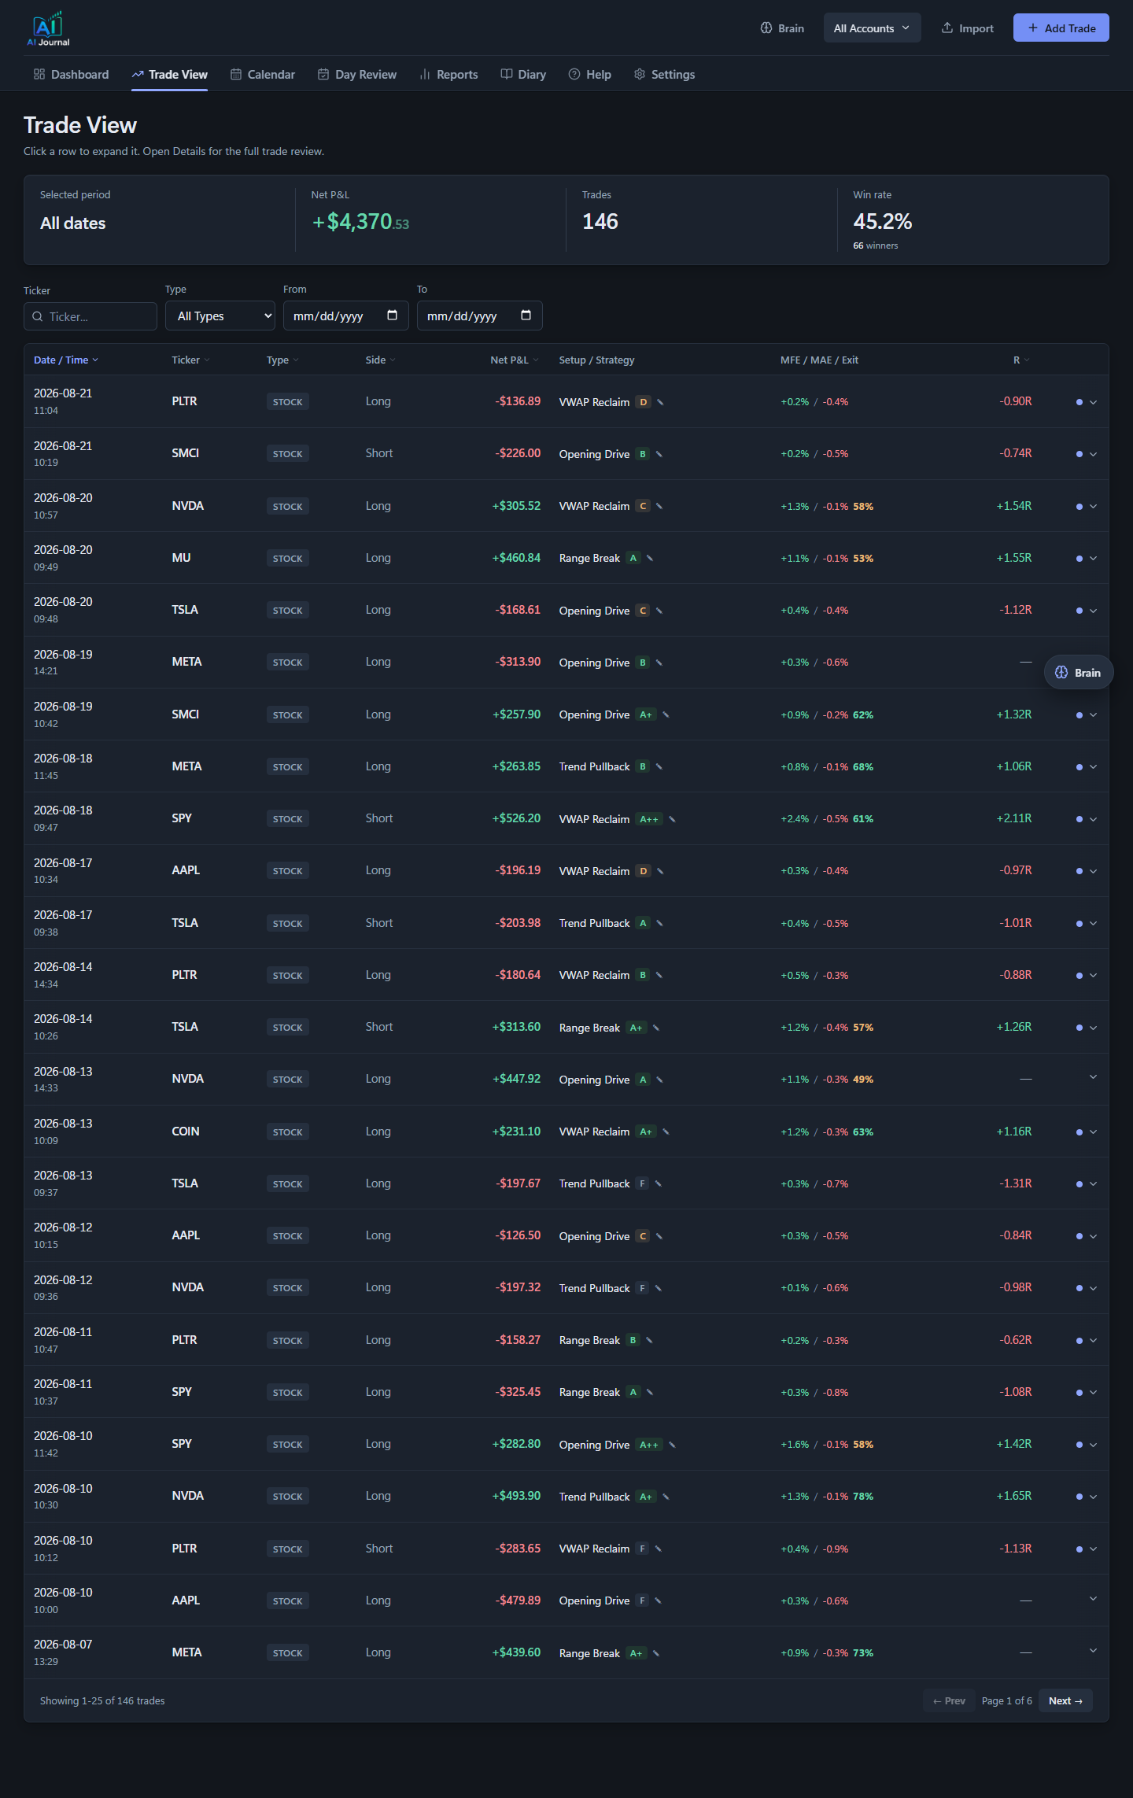The width and height of the screenshot is (1133, 1798).
Task: Click pencil icon on AAPL -$196.19 row
Action: [x=660, y=871]
